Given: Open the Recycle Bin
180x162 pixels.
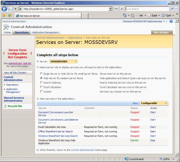Looking at the screenshot, I should click(15, 106).
